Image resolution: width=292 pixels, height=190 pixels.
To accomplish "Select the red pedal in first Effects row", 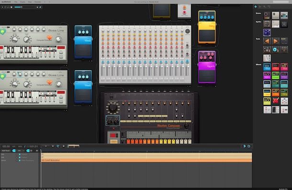I will pyautogui.click(x=275, y=67).
